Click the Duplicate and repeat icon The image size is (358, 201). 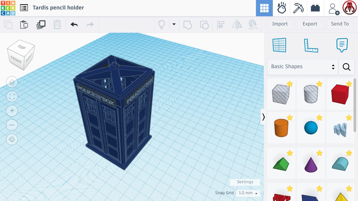click(41, 25)
